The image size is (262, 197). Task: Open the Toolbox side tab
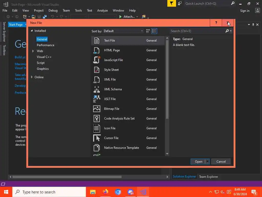coord(4,50)
